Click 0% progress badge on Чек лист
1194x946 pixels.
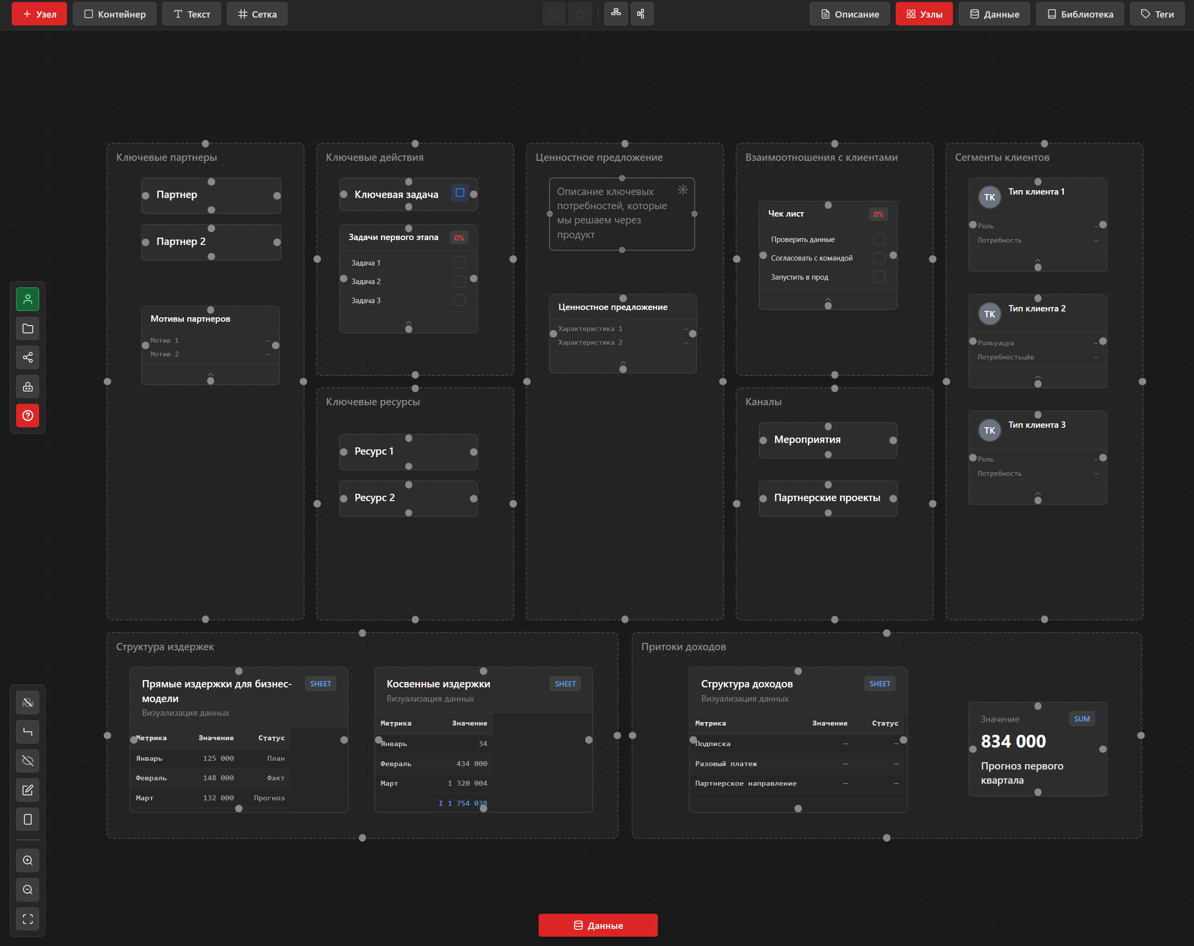pyautogui.click(x=878, y=214)
